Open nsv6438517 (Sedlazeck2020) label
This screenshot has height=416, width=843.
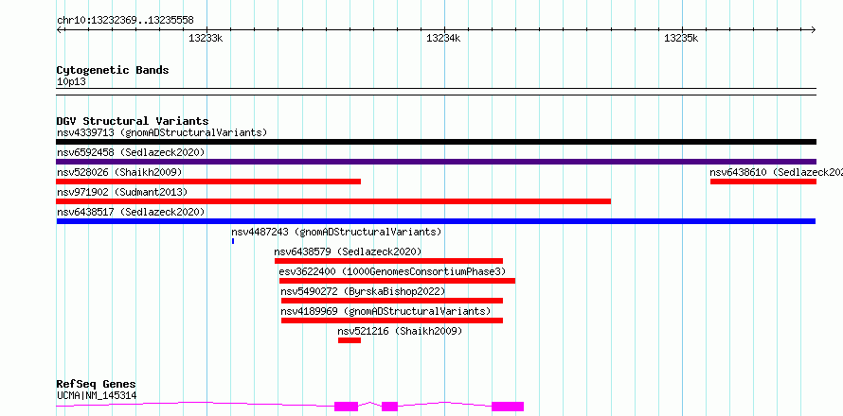[x=131, y=212]
